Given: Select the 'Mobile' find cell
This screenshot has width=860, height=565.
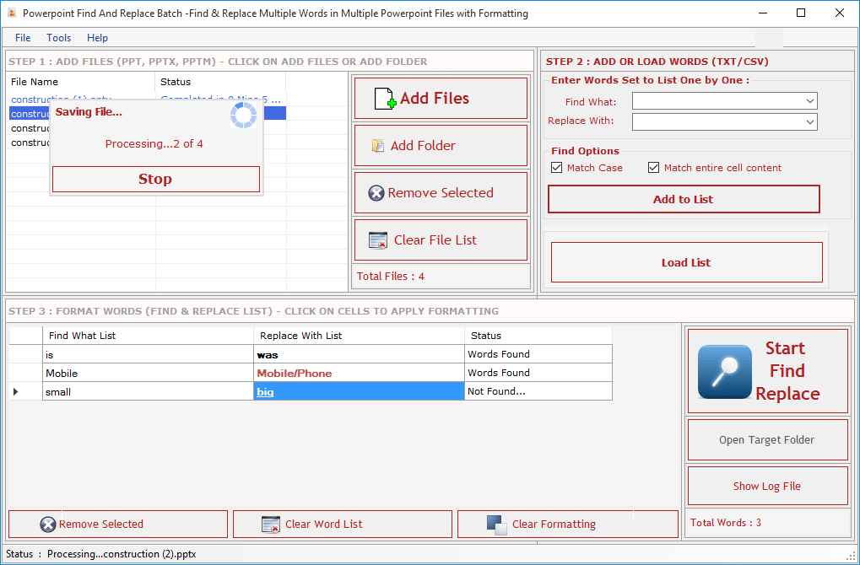Looking at the screenshot, I should point(148,374).
